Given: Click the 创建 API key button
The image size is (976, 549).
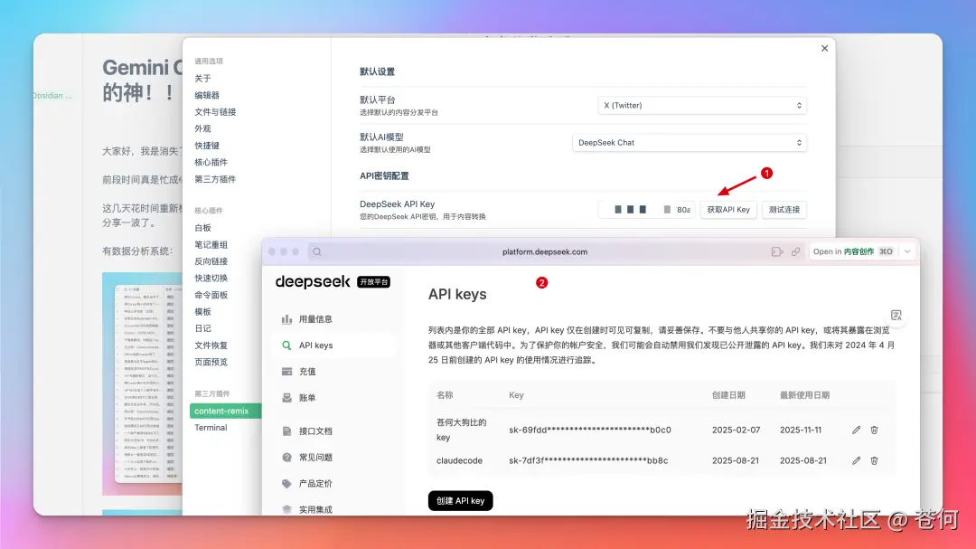Looking at the screenshot, I should click(460, 500).
